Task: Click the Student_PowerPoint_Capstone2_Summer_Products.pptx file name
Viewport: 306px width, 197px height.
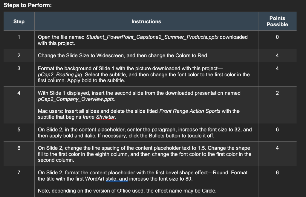Action: [152, 37]
